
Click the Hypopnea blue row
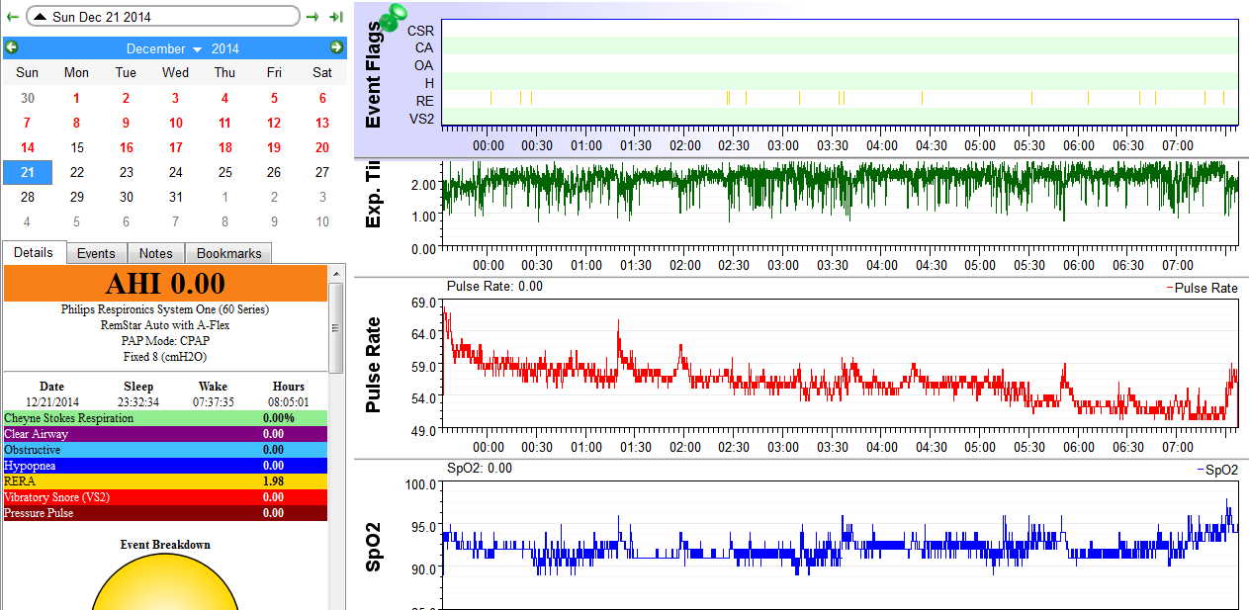[165, 466]
